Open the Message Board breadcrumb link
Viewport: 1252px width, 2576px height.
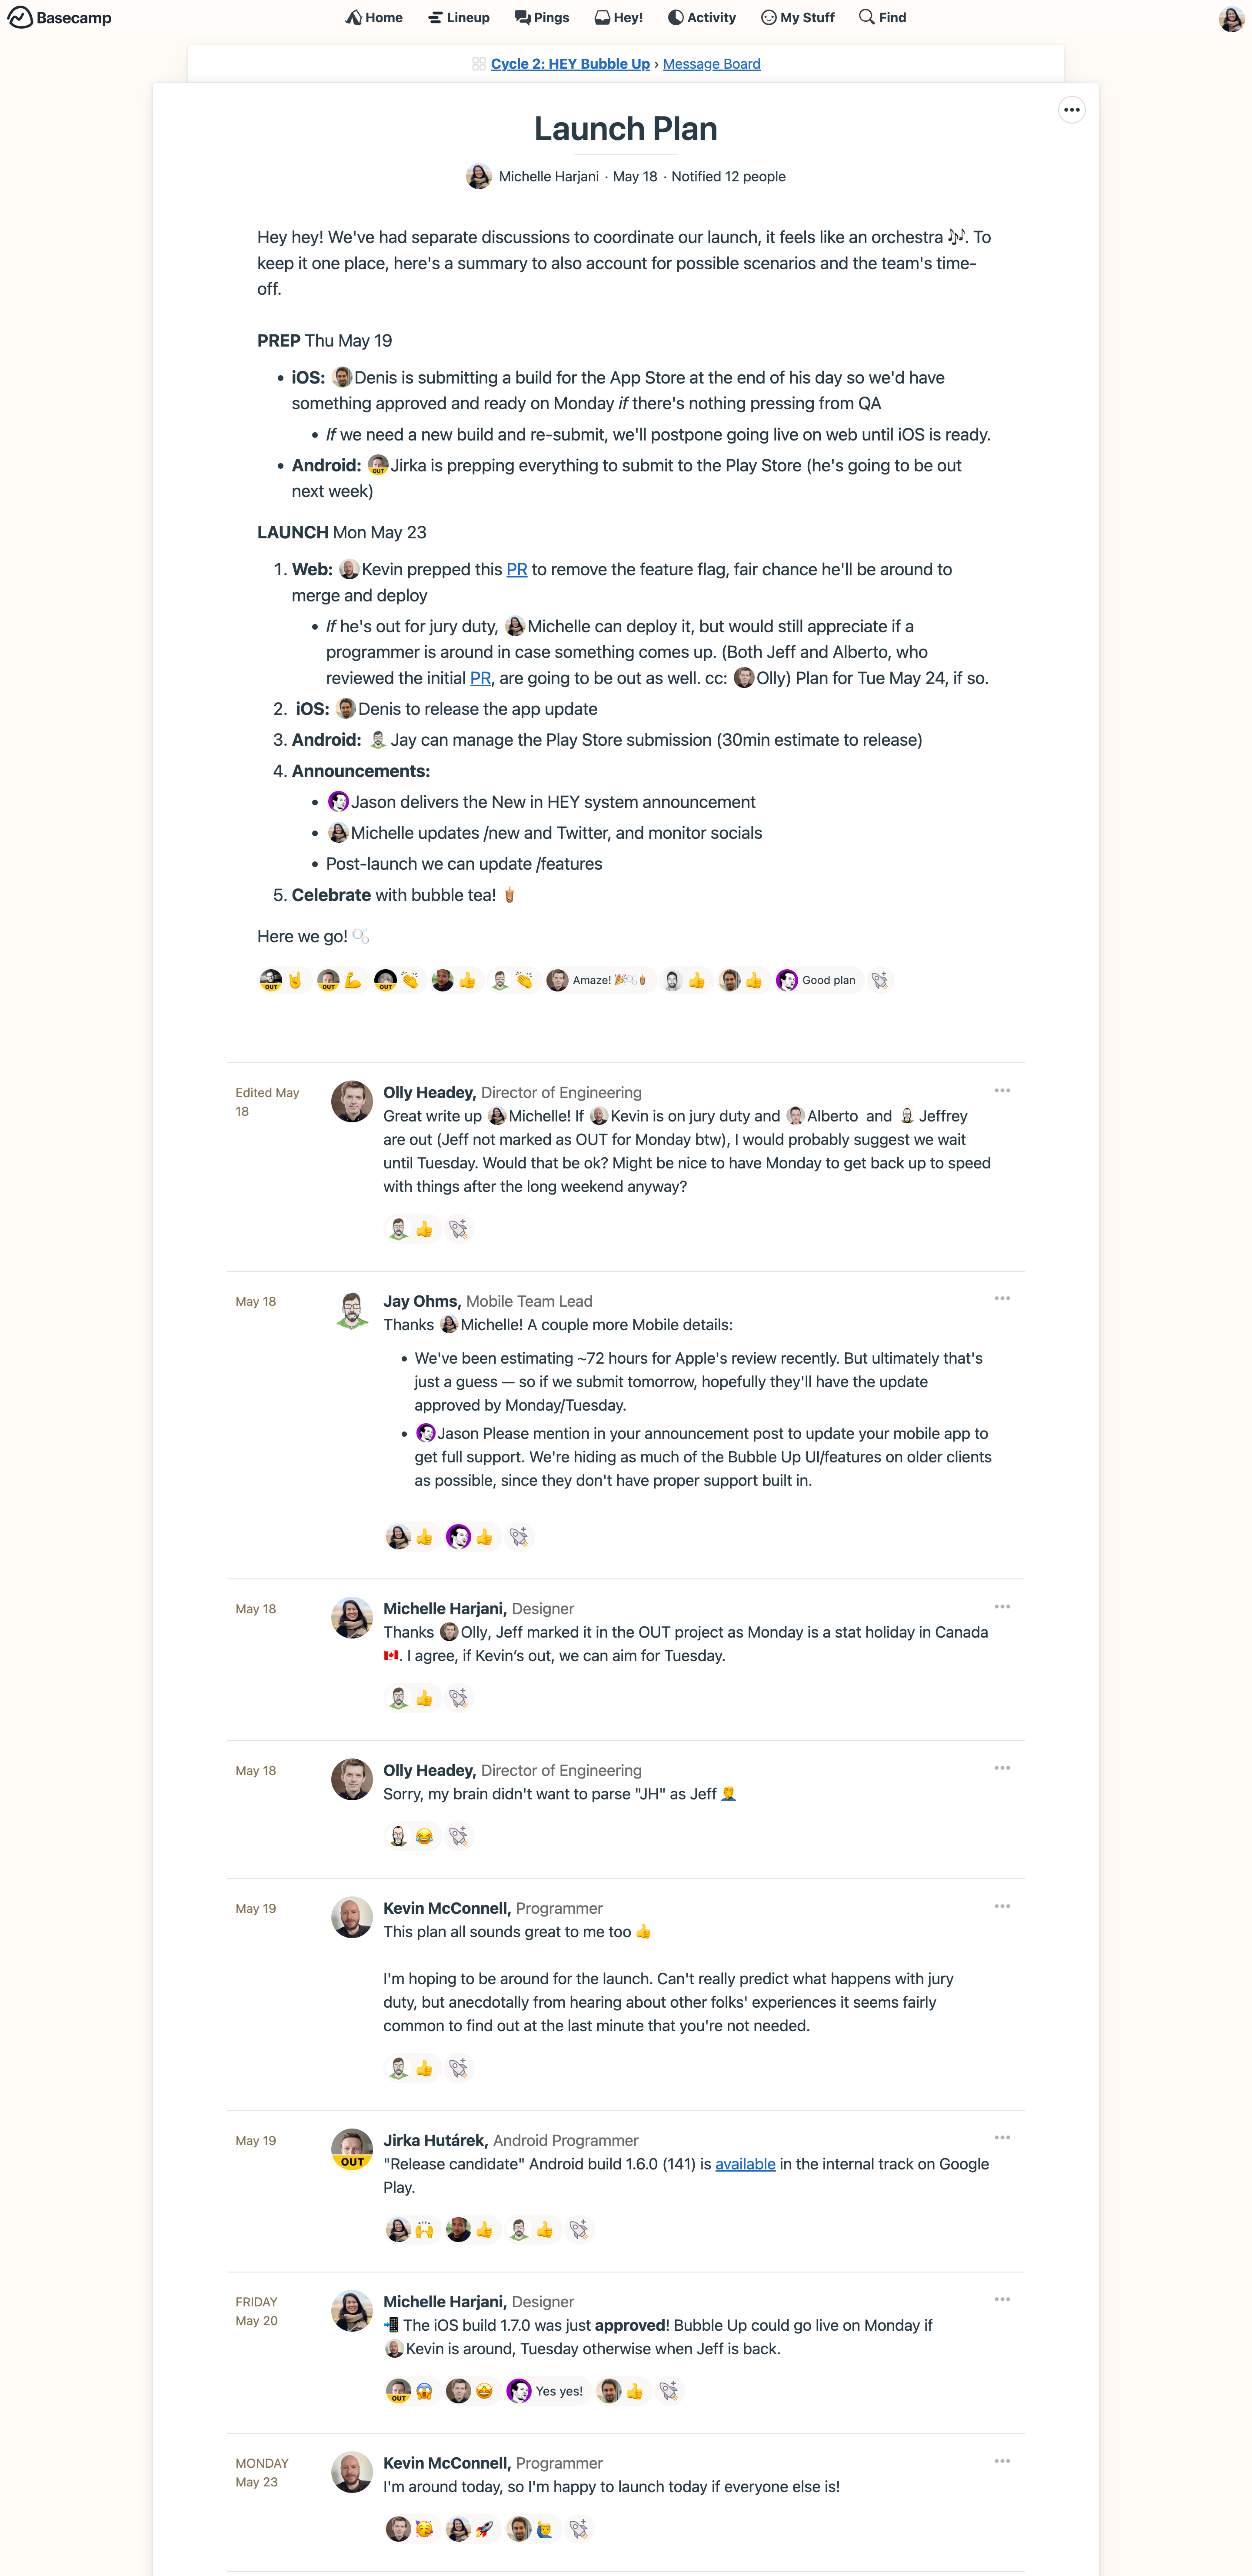pyautogui.click(x=711, y=64)
